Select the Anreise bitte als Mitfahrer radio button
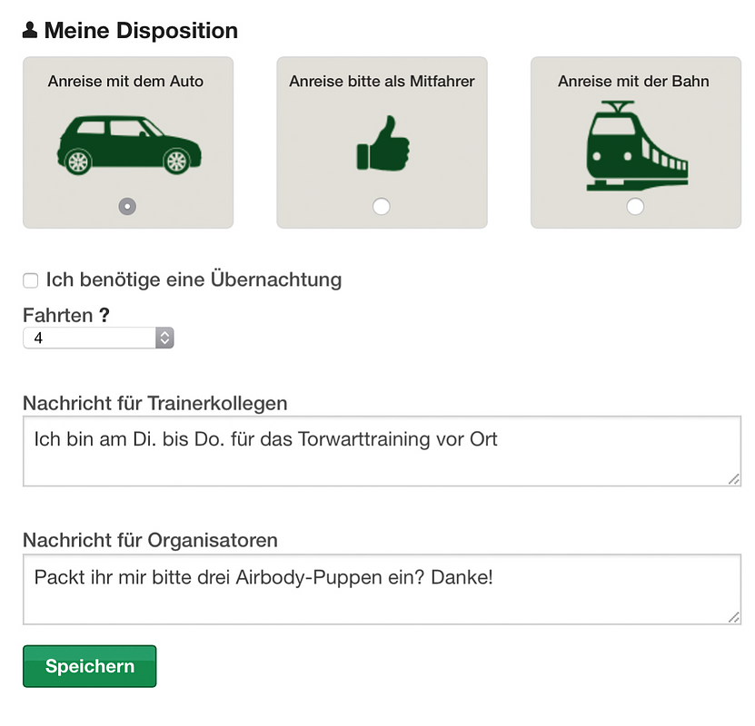The width and height of the screenshot is (755, 726). tap(382, 206)
